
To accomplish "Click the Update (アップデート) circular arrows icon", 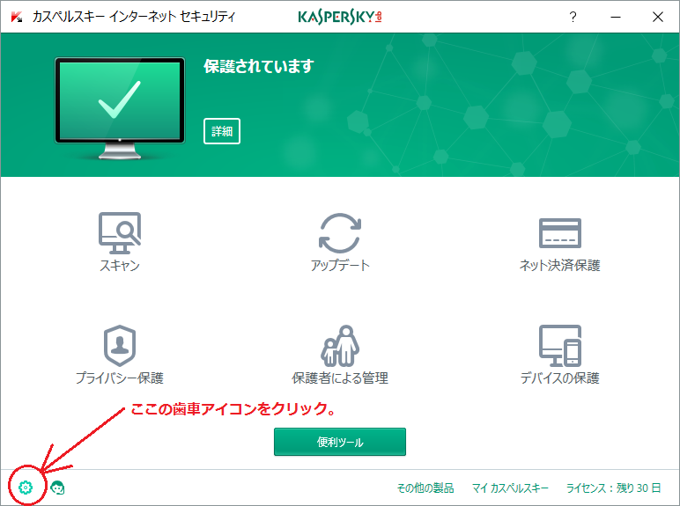I will [x=340, y=233].
